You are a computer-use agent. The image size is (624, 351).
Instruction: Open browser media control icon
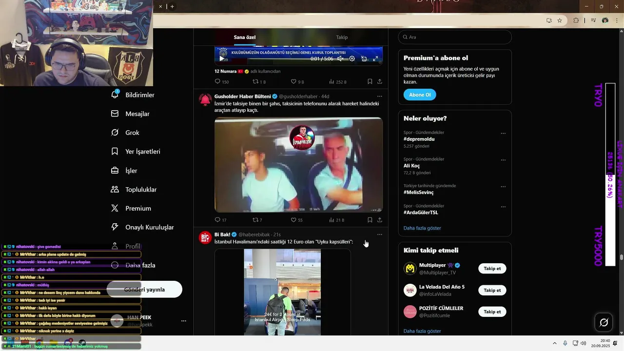(593, 20)
